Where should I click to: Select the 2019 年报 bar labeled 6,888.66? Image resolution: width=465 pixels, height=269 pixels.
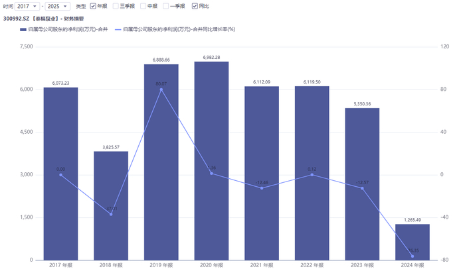(161, 162)
